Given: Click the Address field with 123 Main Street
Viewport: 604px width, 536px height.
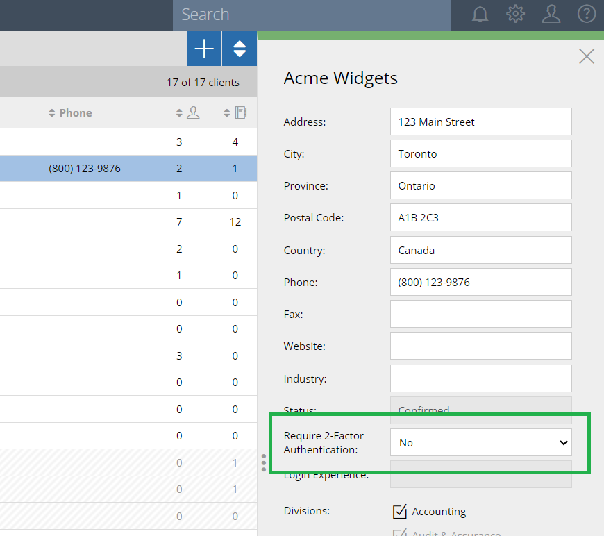Looking at the screenshot, I should coord(480,122).
